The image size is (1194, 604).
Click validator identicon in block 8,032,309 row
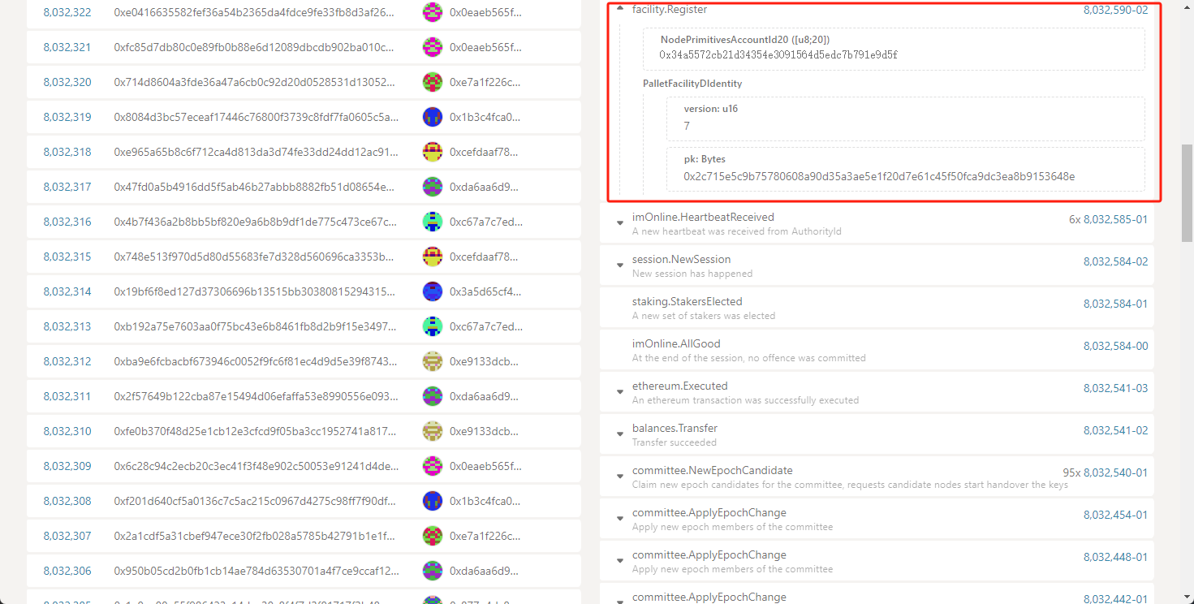point(433,466)
